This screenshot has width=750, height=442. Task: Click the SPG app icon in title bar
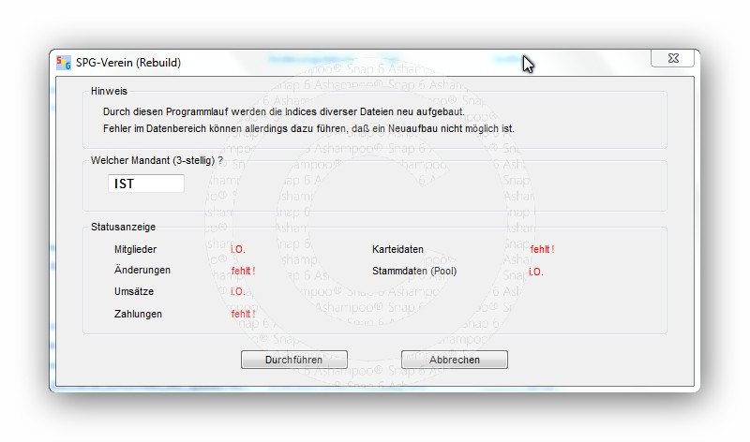[x=64, y=63]
